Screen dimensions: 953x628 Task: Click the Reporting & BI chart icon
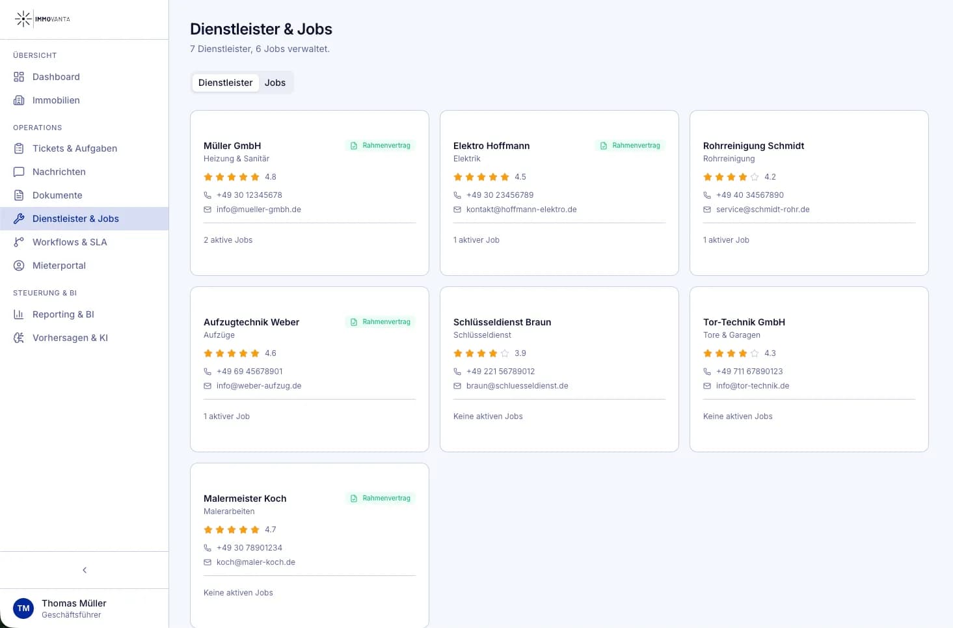coord(19,314)
